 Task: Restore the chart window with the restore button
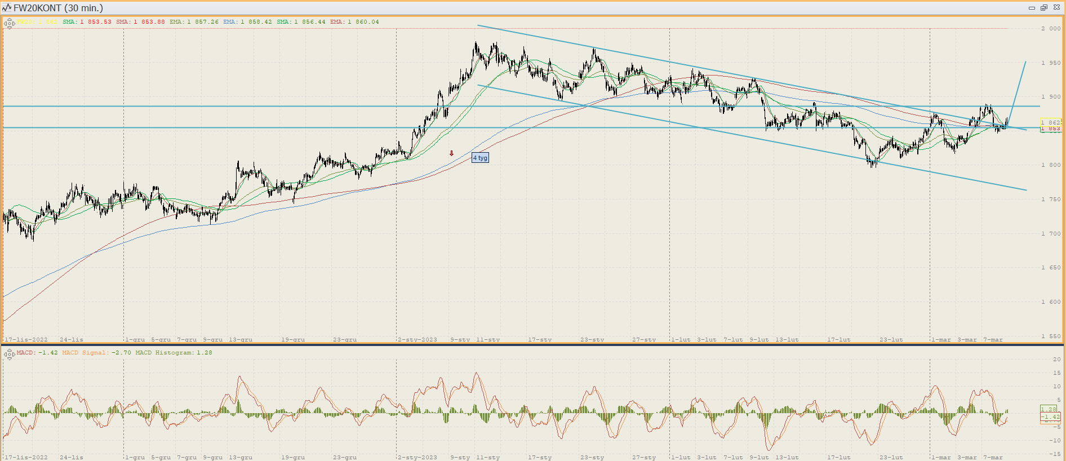click(x=1044, y=8)
